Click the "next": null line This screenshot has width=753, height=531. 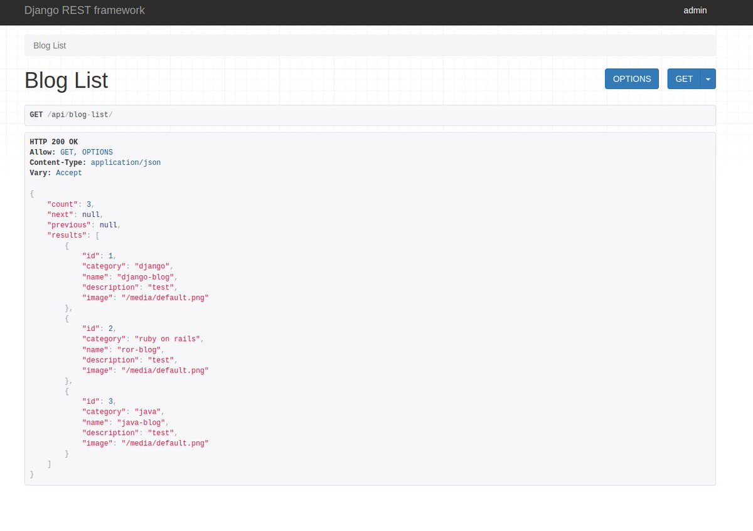coord(75,214)
